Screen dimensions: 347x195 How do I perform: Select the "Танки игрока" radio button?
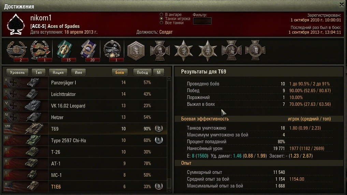tap(161, 19)
